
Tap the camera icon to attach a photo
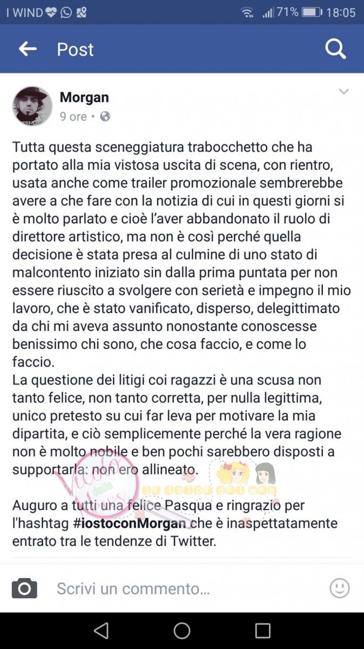click(24, 588)
